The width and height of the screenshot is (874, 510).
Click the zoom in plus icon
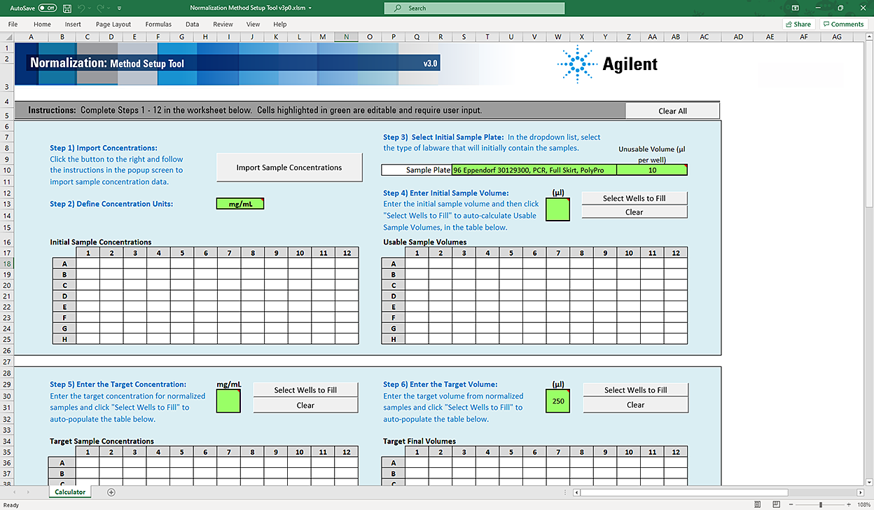pos(850,504)
